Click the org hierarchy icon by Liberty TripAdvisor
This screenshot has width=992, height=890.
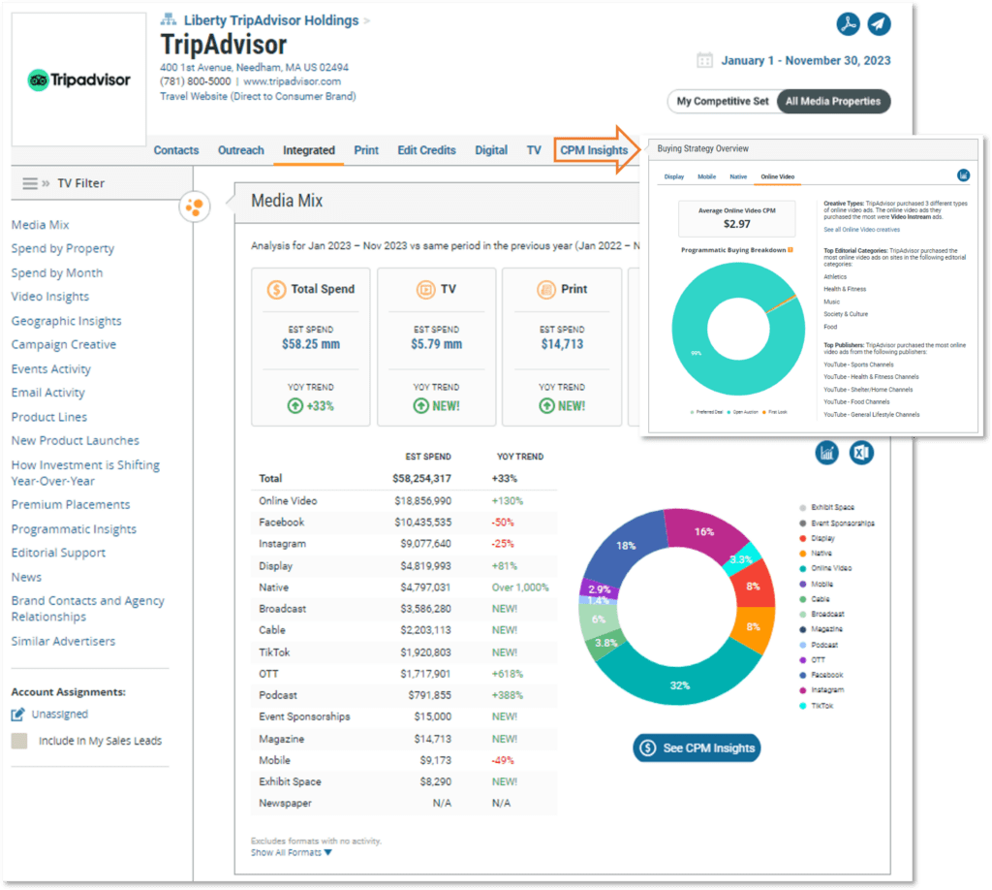pos(168,19)
